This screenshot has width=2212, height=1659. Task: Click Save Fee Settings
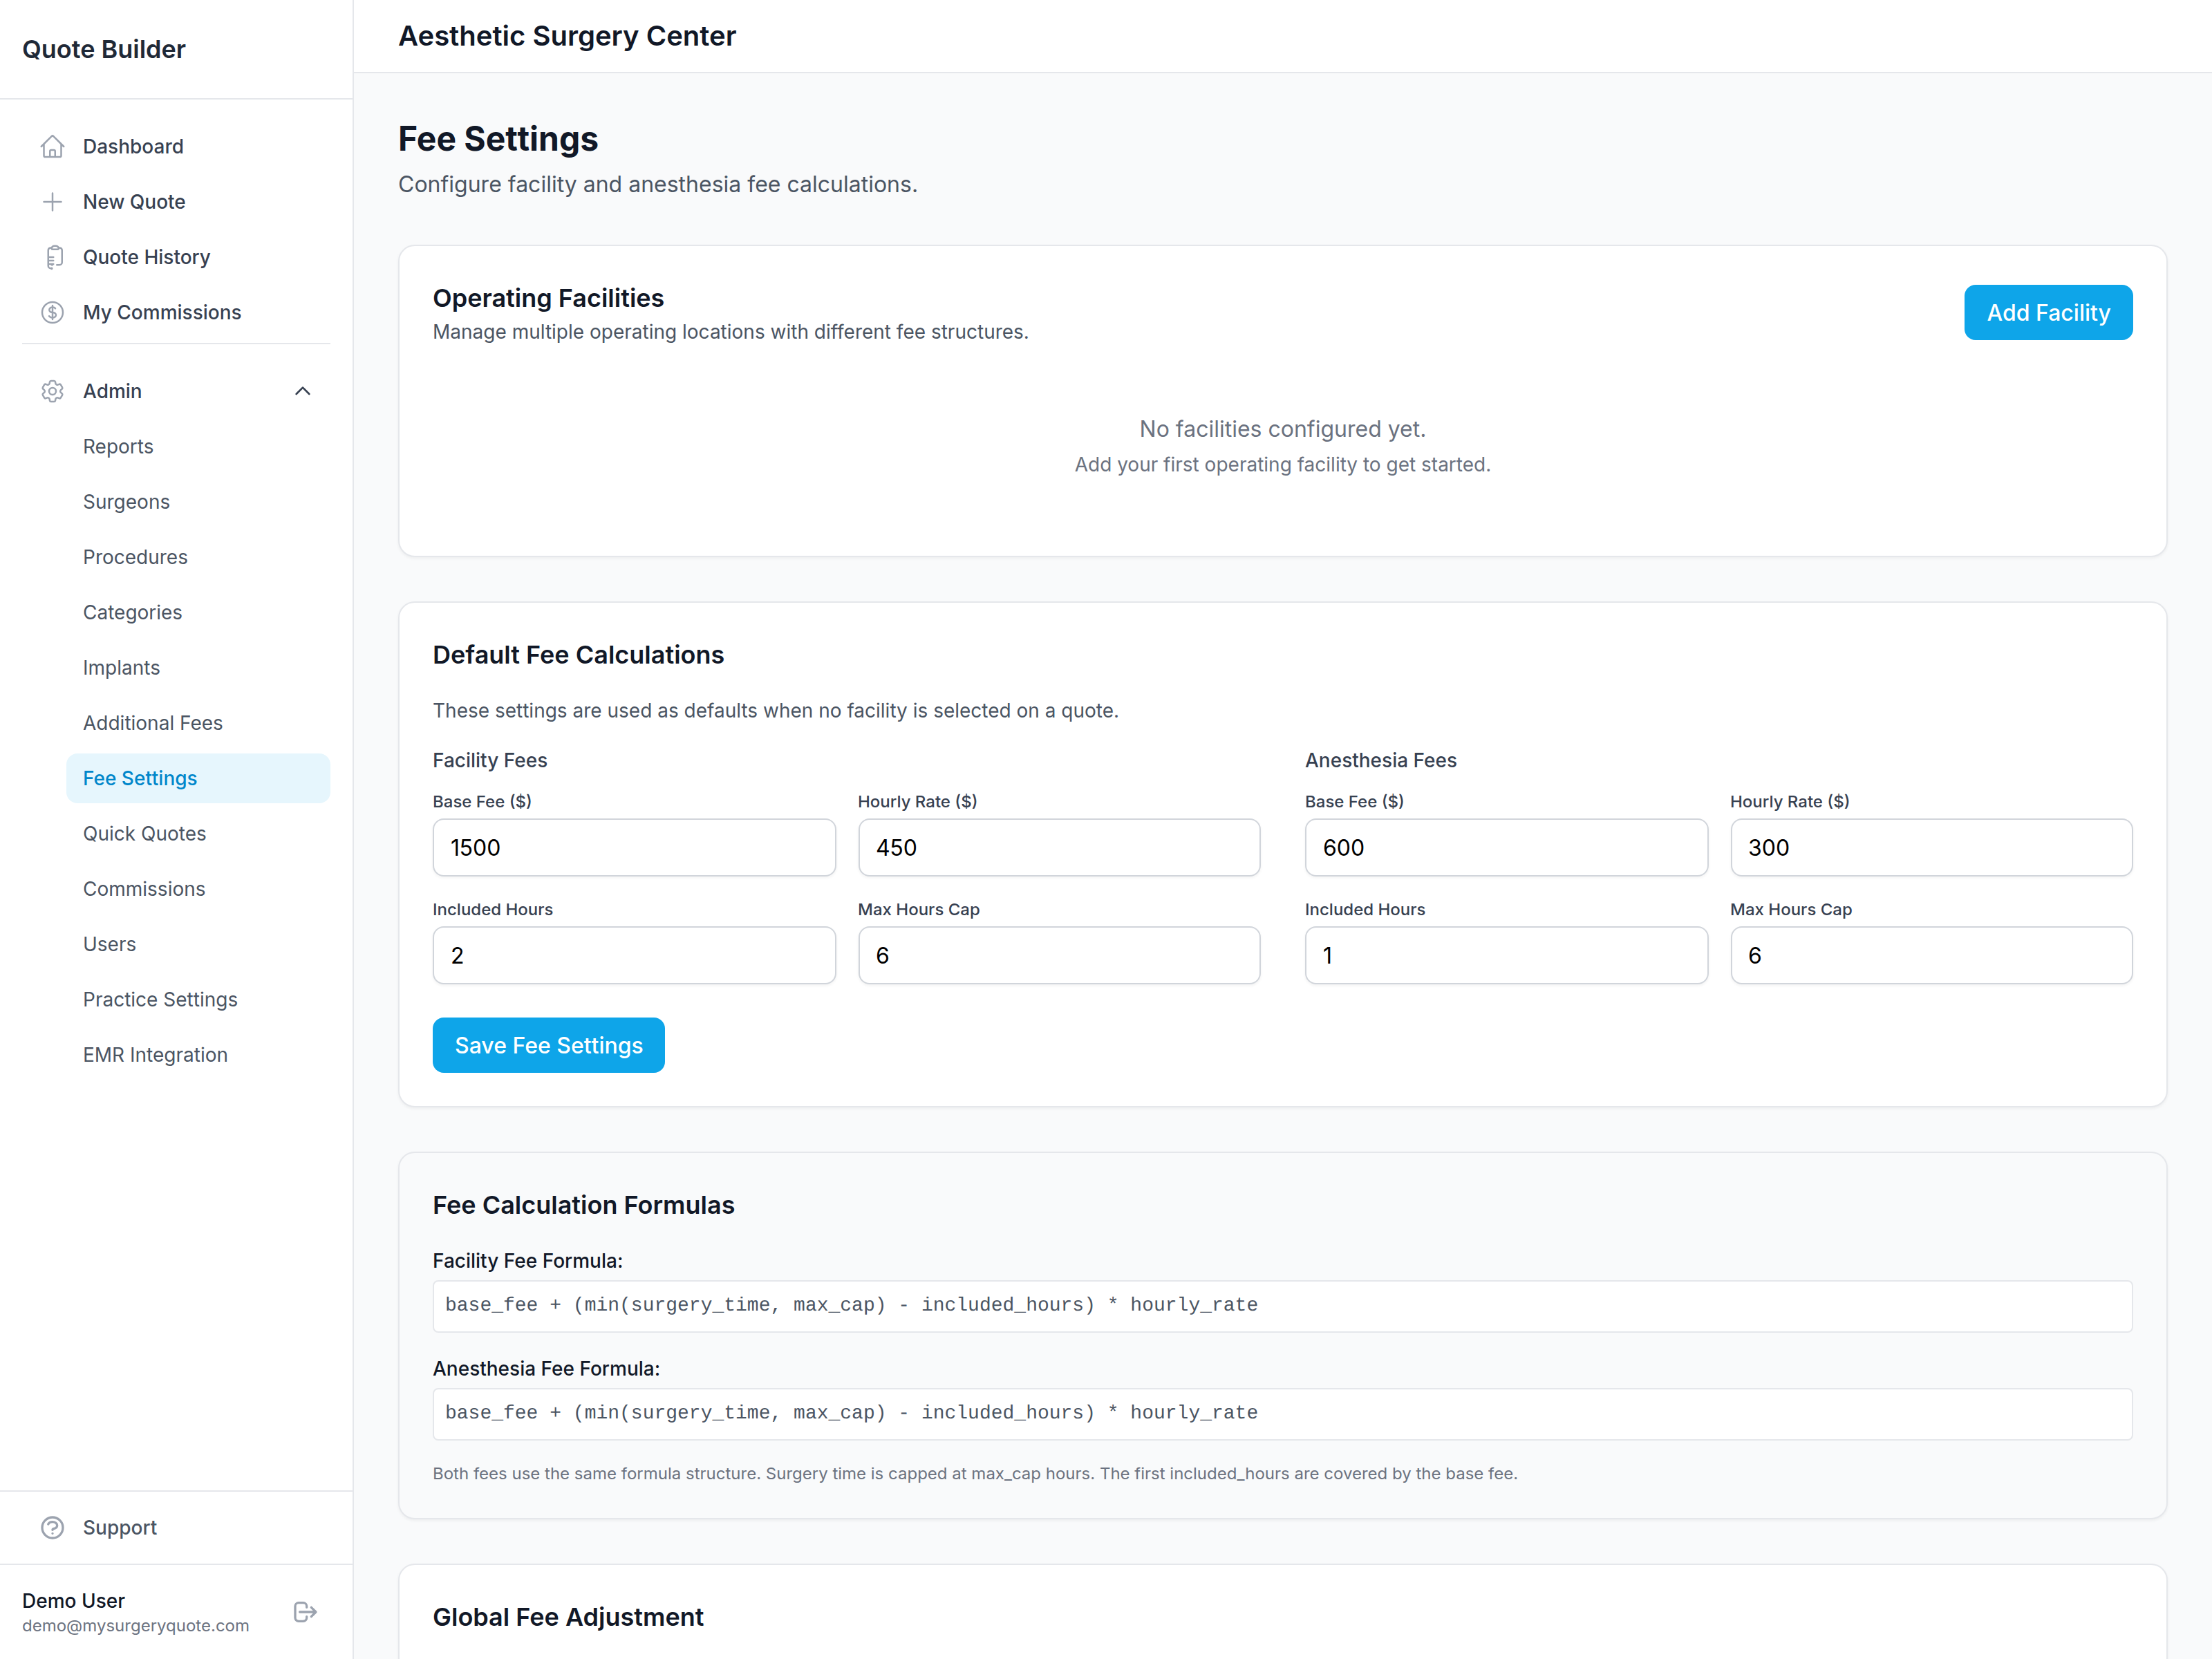[x=548, y=1045]
